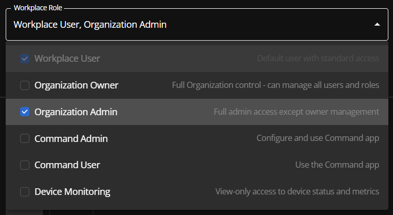Viewport: 393px width, 215px height.
Task: Enable the Command Admin checkbox
Action: tap(25, 138)
